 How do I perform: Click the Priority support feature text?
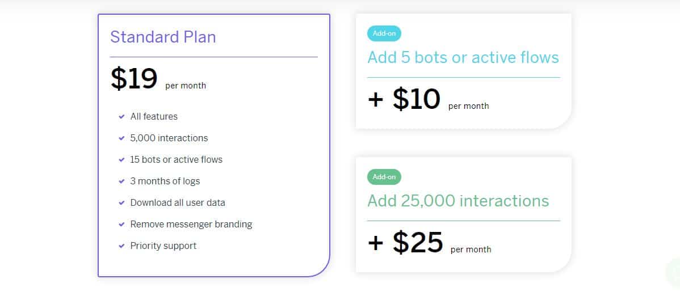(x=163, y=246)
